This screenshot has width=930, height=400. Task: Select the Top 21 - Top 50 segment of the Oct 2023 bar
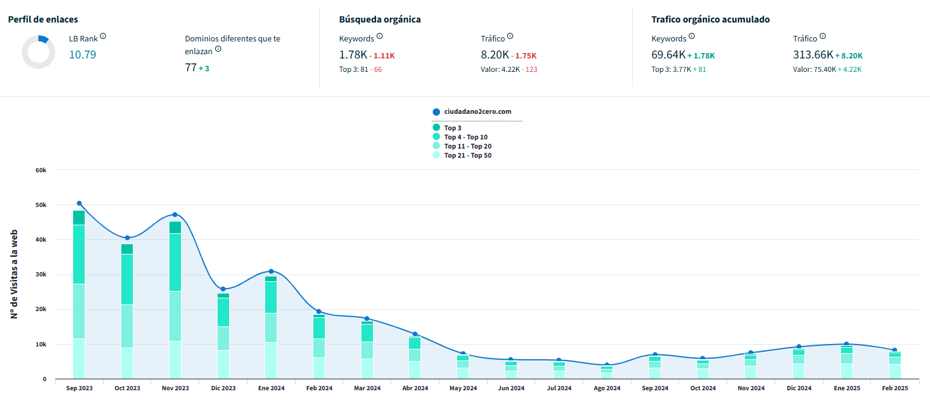point(127,363)
